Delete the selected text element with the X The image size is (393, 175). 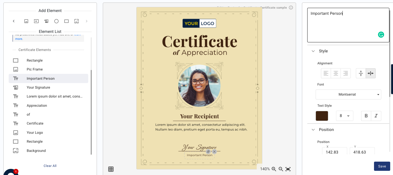[x=214, y=152]
